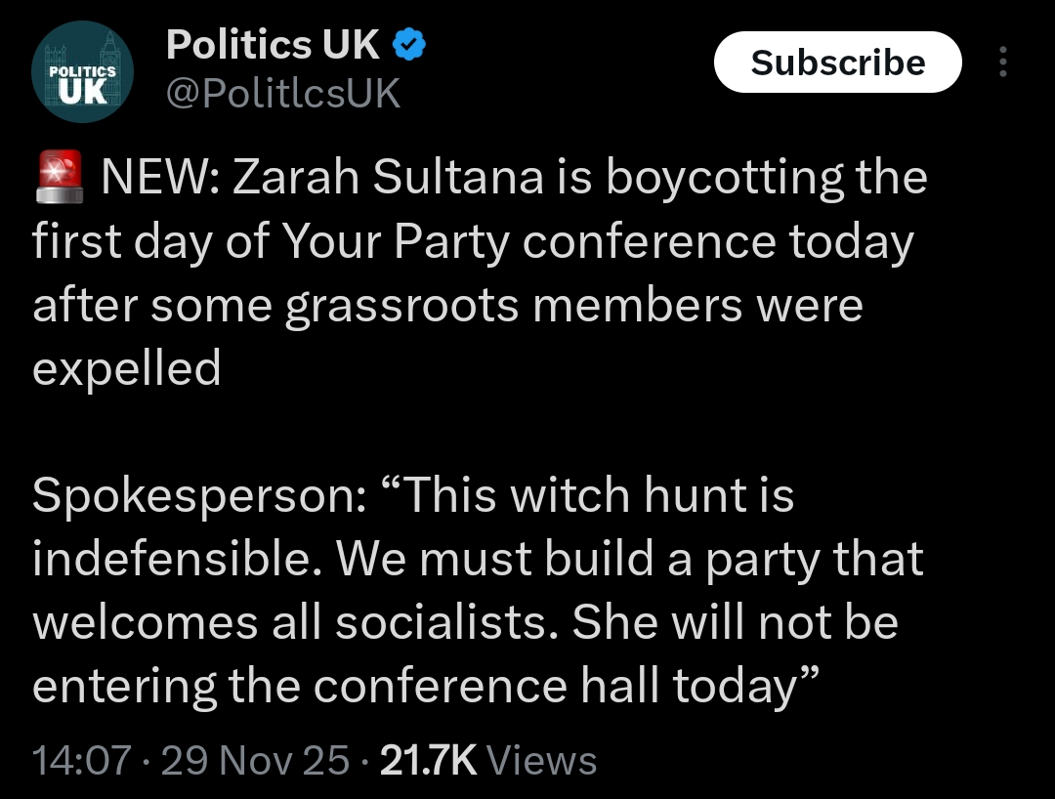This screenshot has height=799, width=1055.
Task: Open the three-dot more options menu
Action: tap(1002, 63)
